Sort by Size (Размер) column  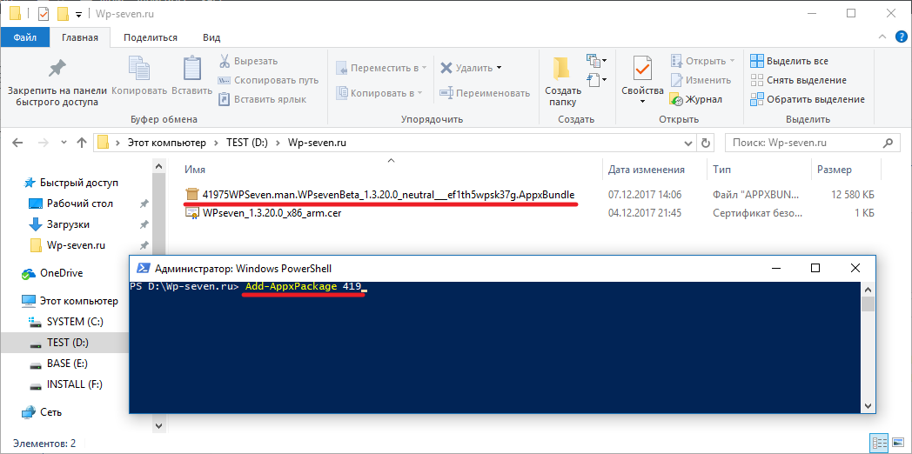point(834,170)
